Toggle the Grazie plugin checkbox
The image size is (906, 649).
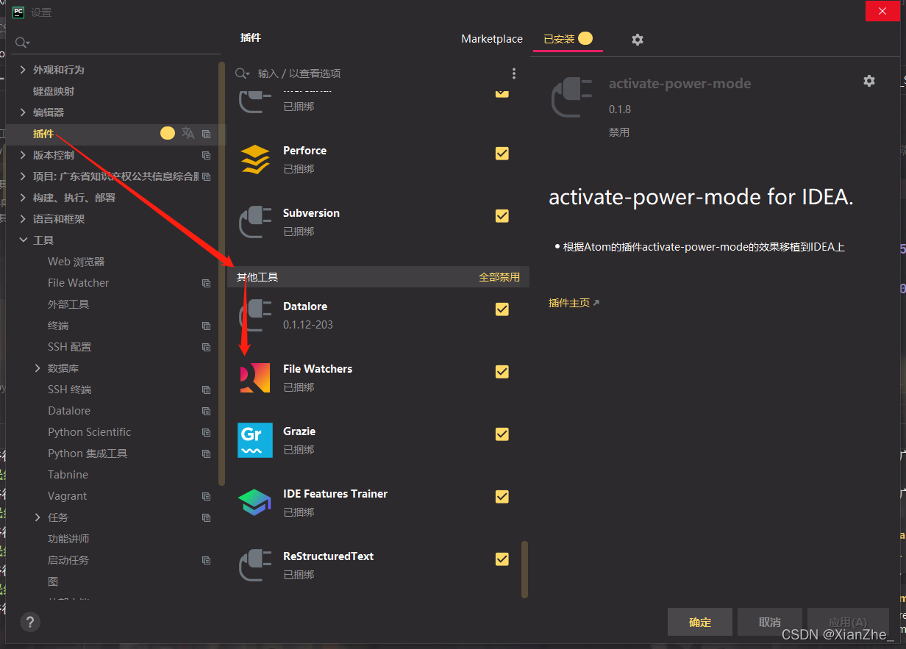[x=502, y=434]
